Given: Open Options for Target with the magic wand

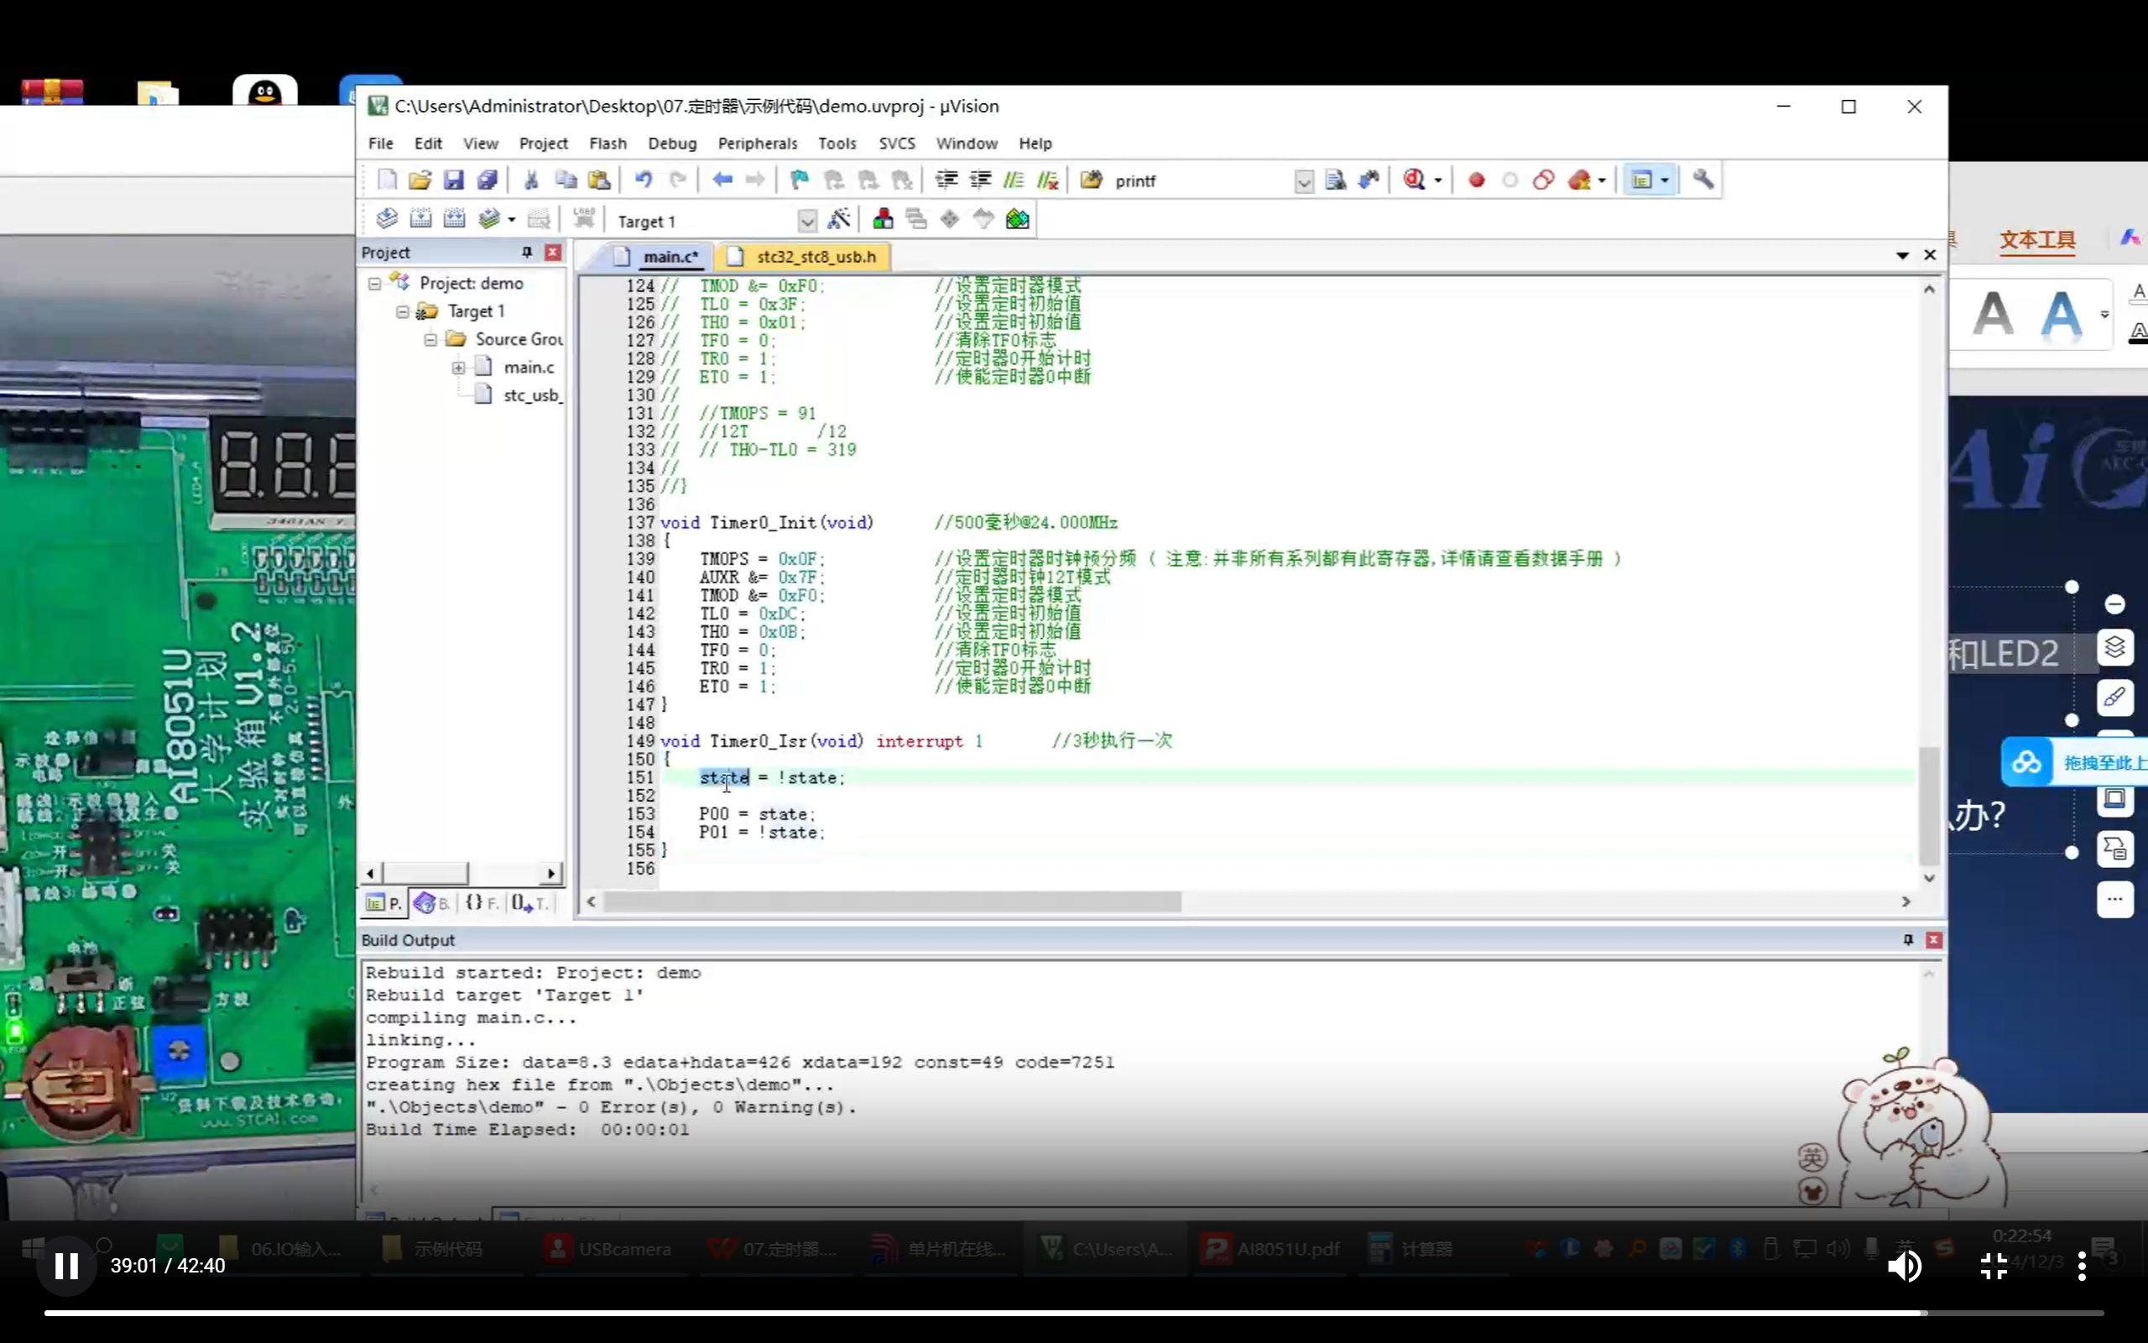Looking at the screenshot, I should (839, 218).
